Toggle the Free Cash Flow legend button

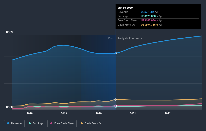click(62, 124)
